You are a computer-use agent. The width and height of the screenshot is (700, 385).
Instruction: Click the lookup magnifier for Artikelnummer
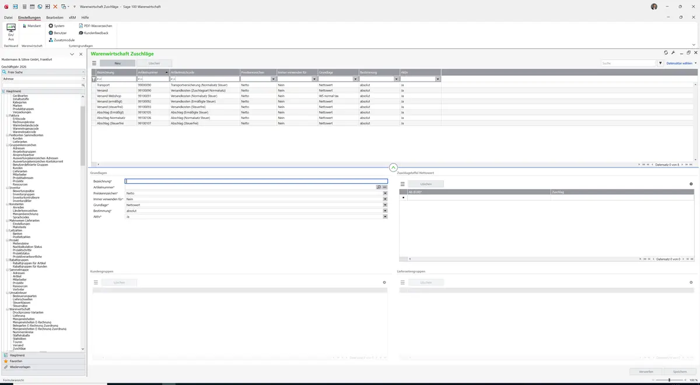point(379,187)
